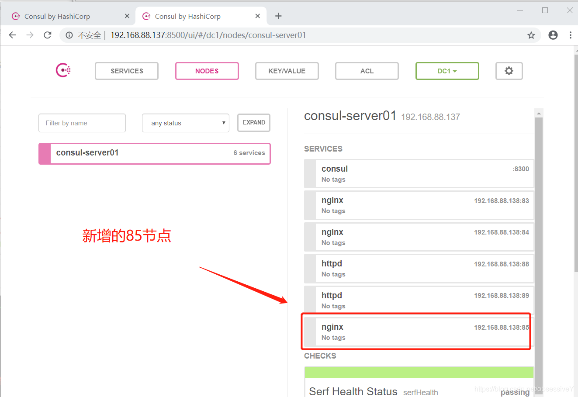Image resolution: width=578 pixels, height=397 pixels.
Task: Click the browser forward arrow
Action: (30, 35)
